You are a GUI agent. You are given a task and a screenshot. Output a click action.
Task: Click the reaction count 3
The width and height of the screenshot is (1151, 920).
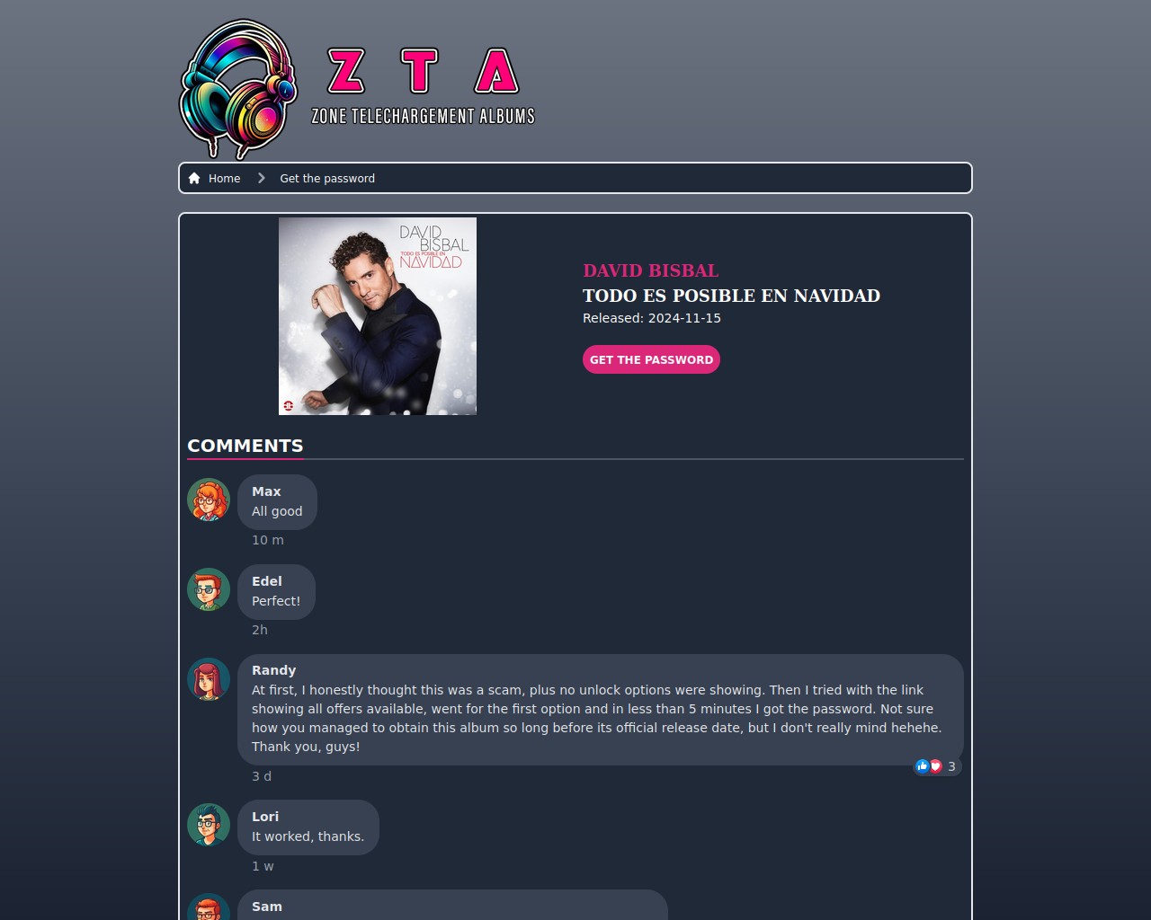click(951, 766)
